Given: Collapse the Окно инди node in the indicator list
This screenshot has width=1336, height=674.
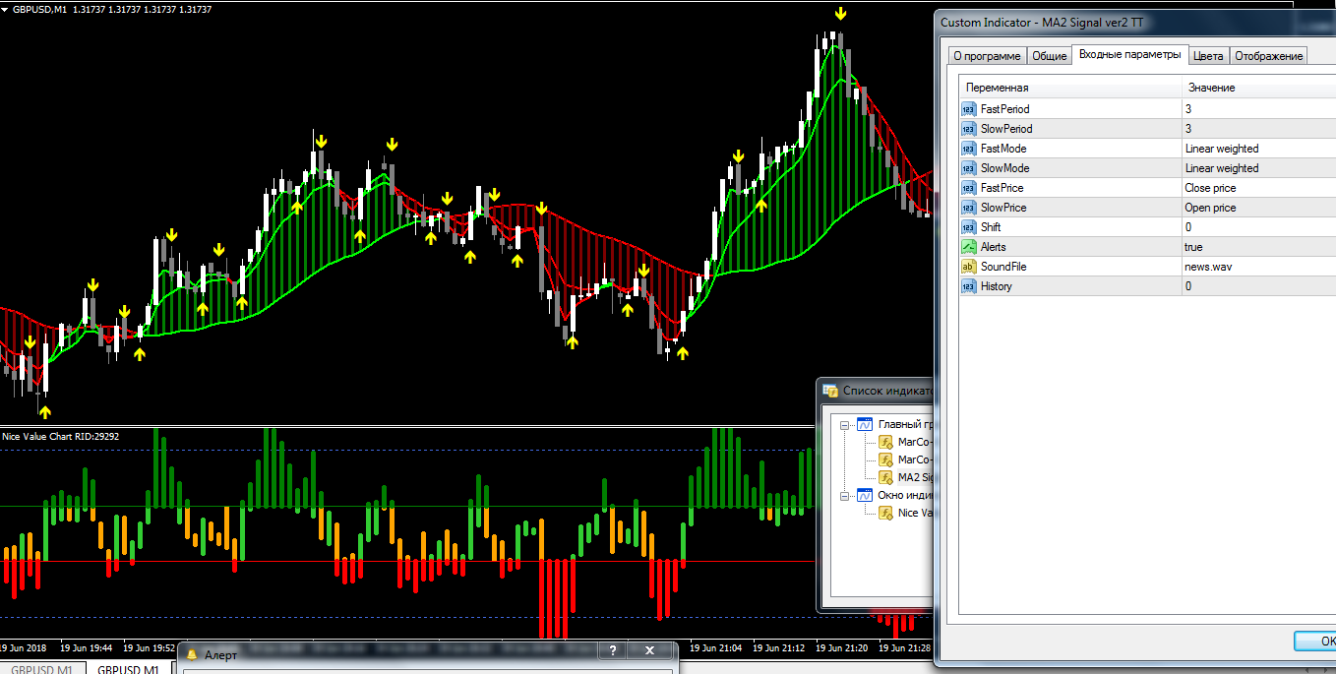Looking at the screenshot, I should click(844, 496).
